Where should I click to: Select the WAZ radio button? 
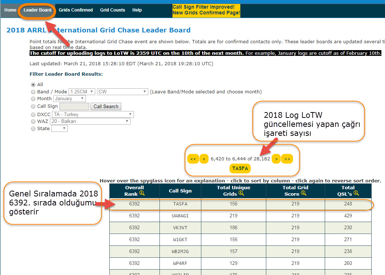pos(33,121)
